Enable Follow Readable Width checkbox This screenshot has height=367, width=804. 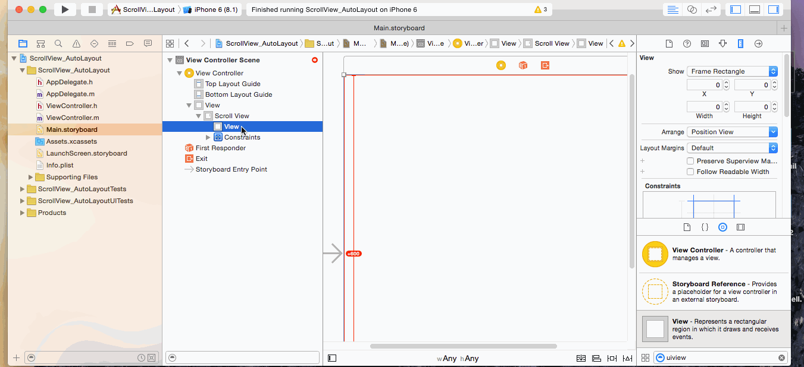click(690, 172)
